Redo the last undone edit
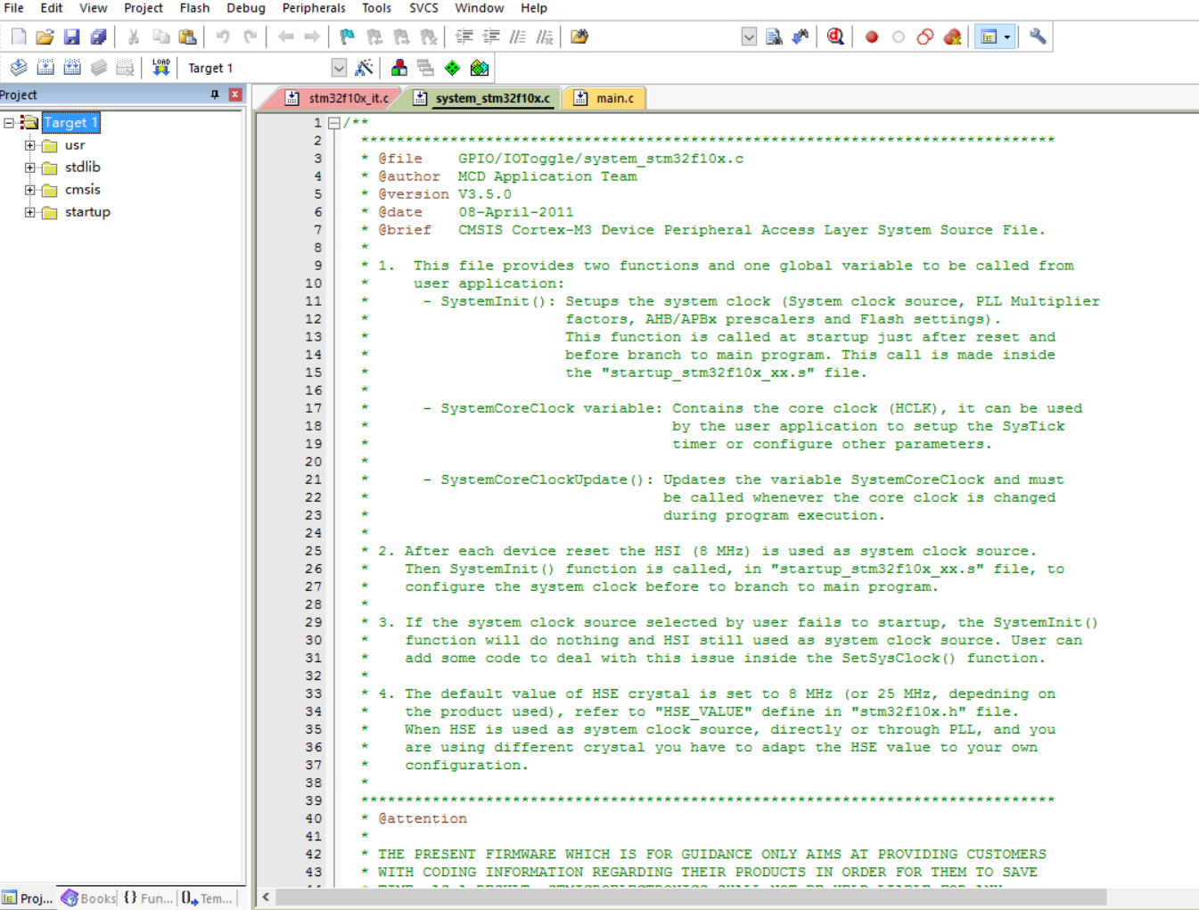Image resolution: width=1199 pixels, height=910 pixels. 250,37
